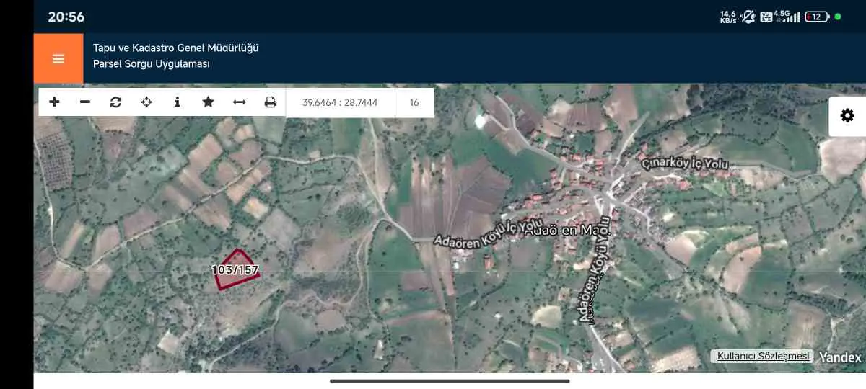This screenshot has width=866, height=389.
Task: Zoom out with the minus tool
Action: [x=85, y=102]
